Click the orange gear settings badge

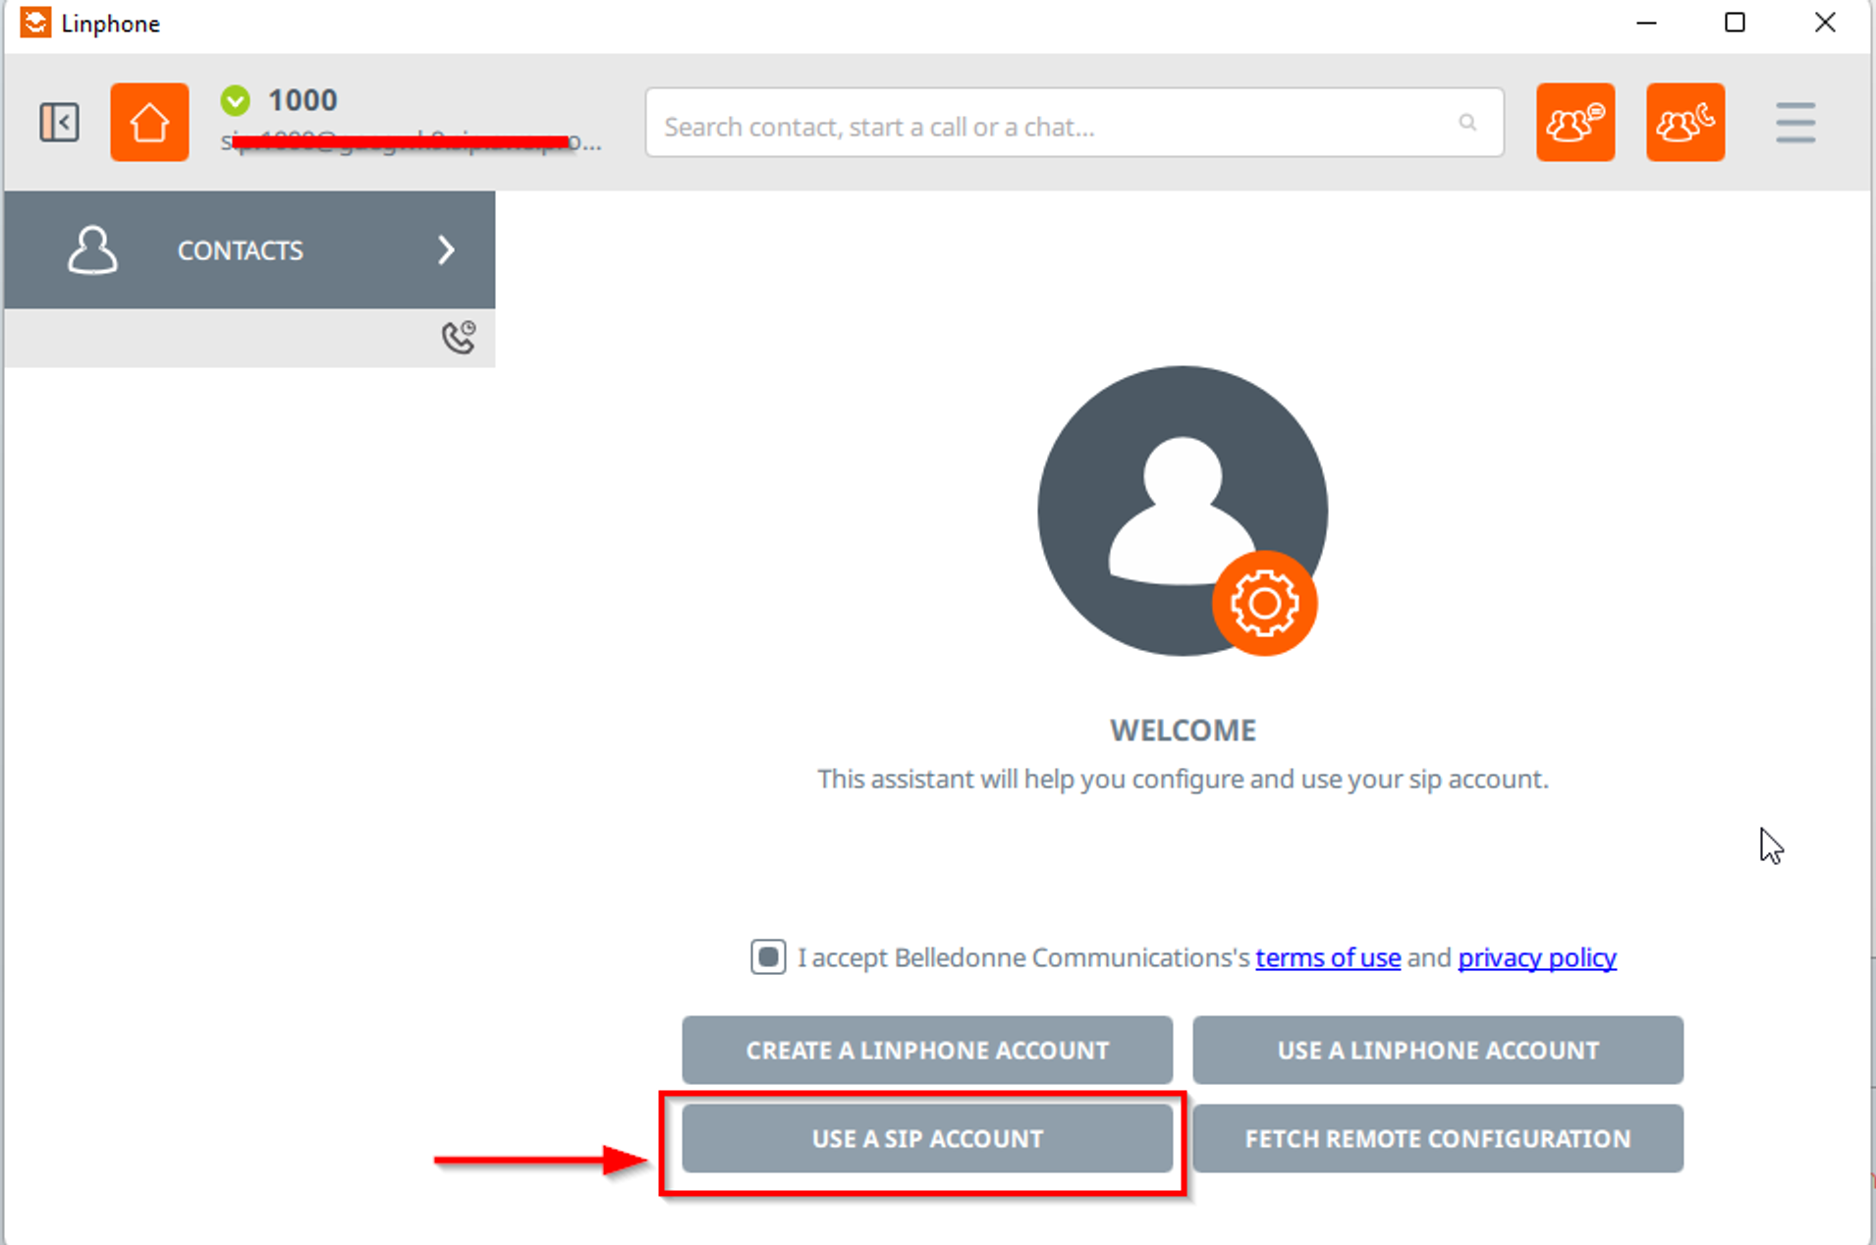point(1264,603)
